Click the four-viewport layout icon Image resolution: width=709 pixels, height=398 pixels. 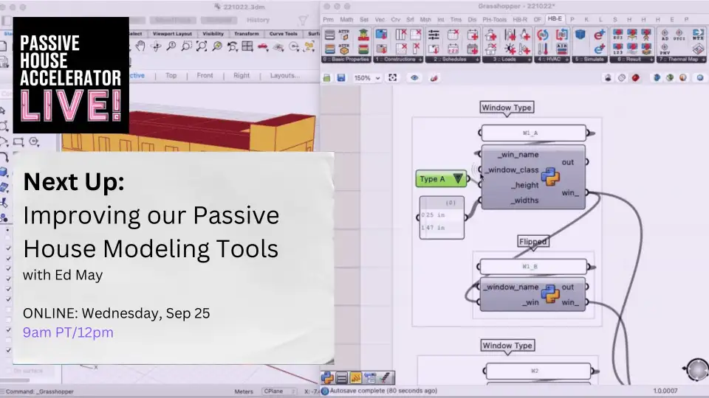click(247, 46)
